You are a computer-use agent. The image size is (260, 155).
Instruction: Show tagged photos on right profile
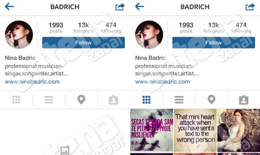pos(244,100)
